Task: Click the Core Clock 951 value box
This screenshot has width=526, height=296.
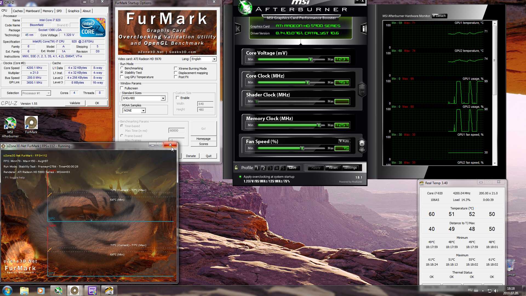Action: (342, 82)
